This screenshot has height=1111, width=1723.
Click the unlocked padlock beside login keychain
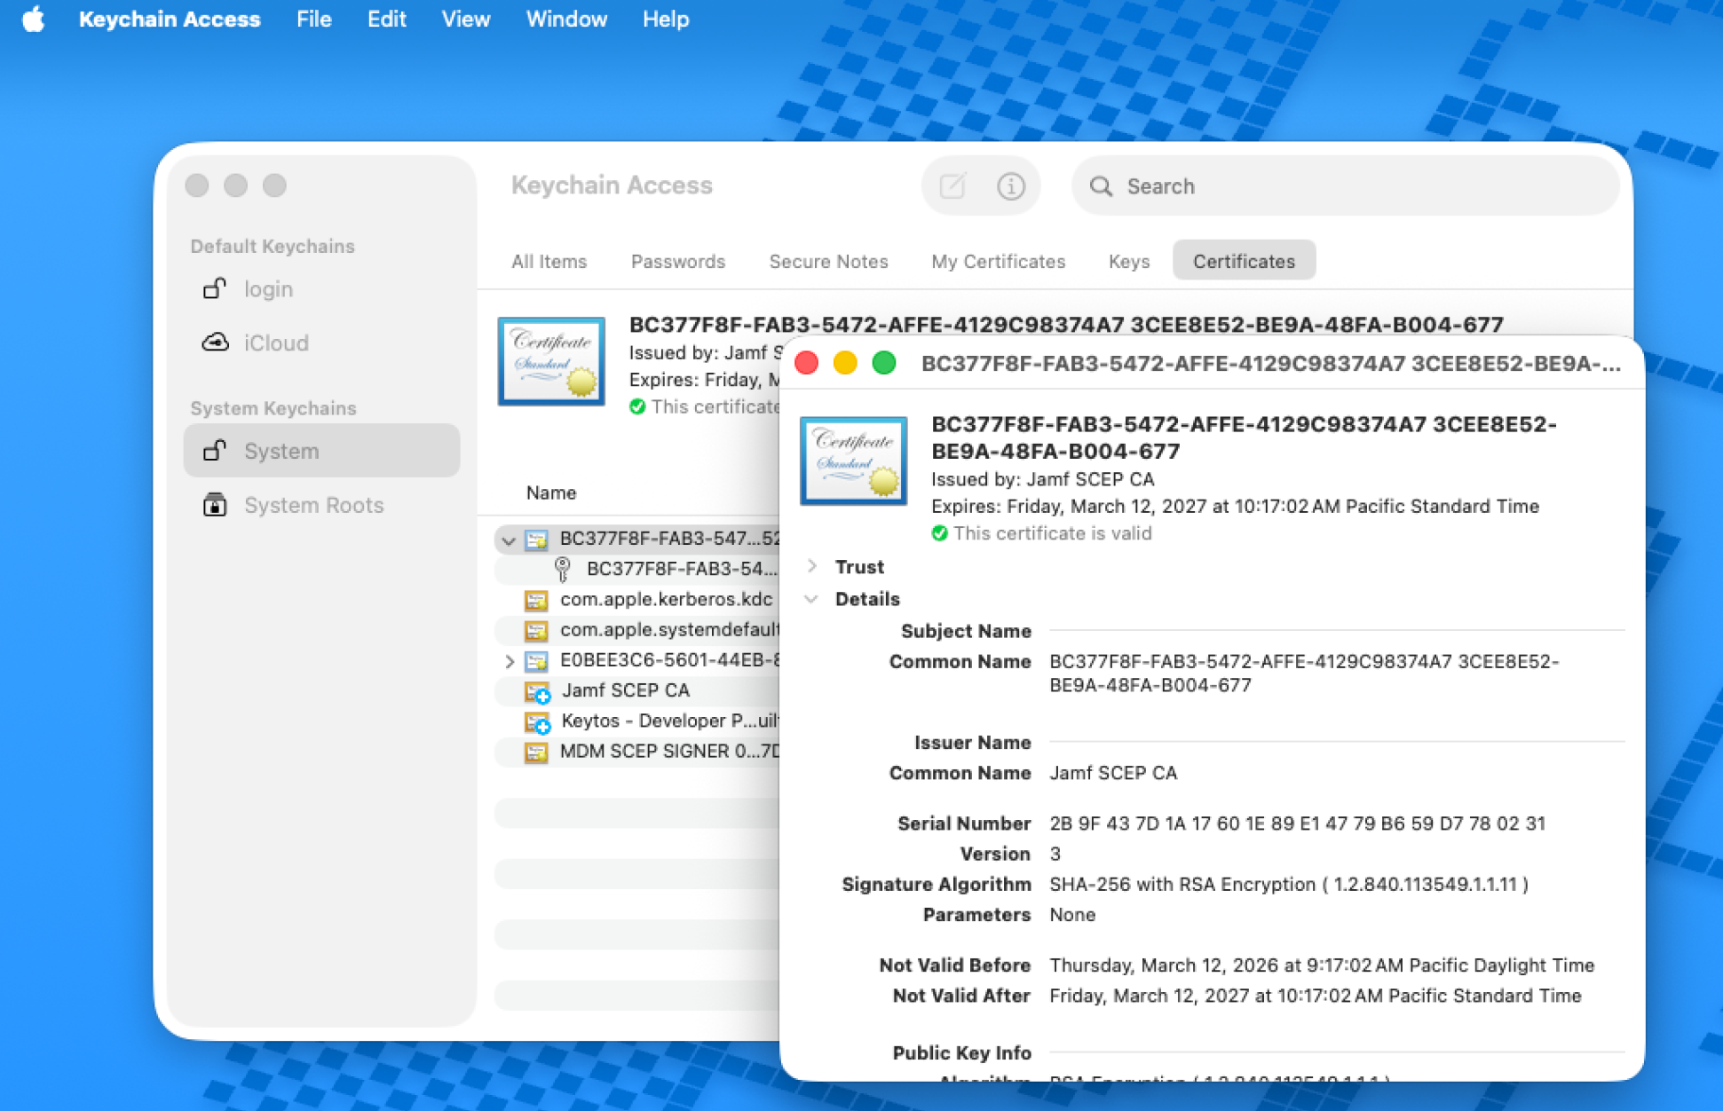[215, 288]
